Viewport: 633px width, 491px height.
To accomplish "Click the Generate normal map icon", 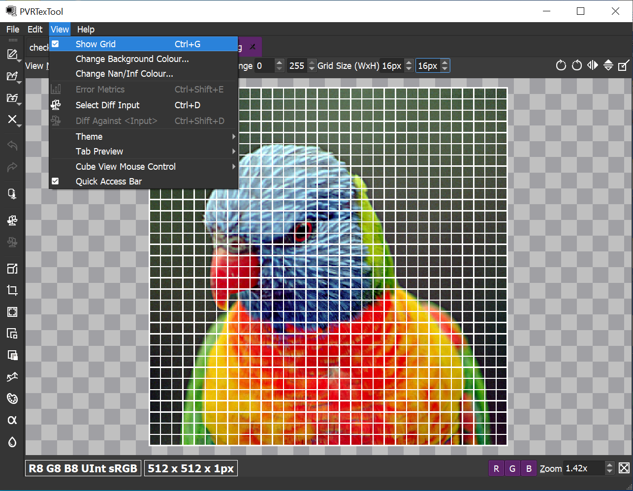I will tap(12, 377).
